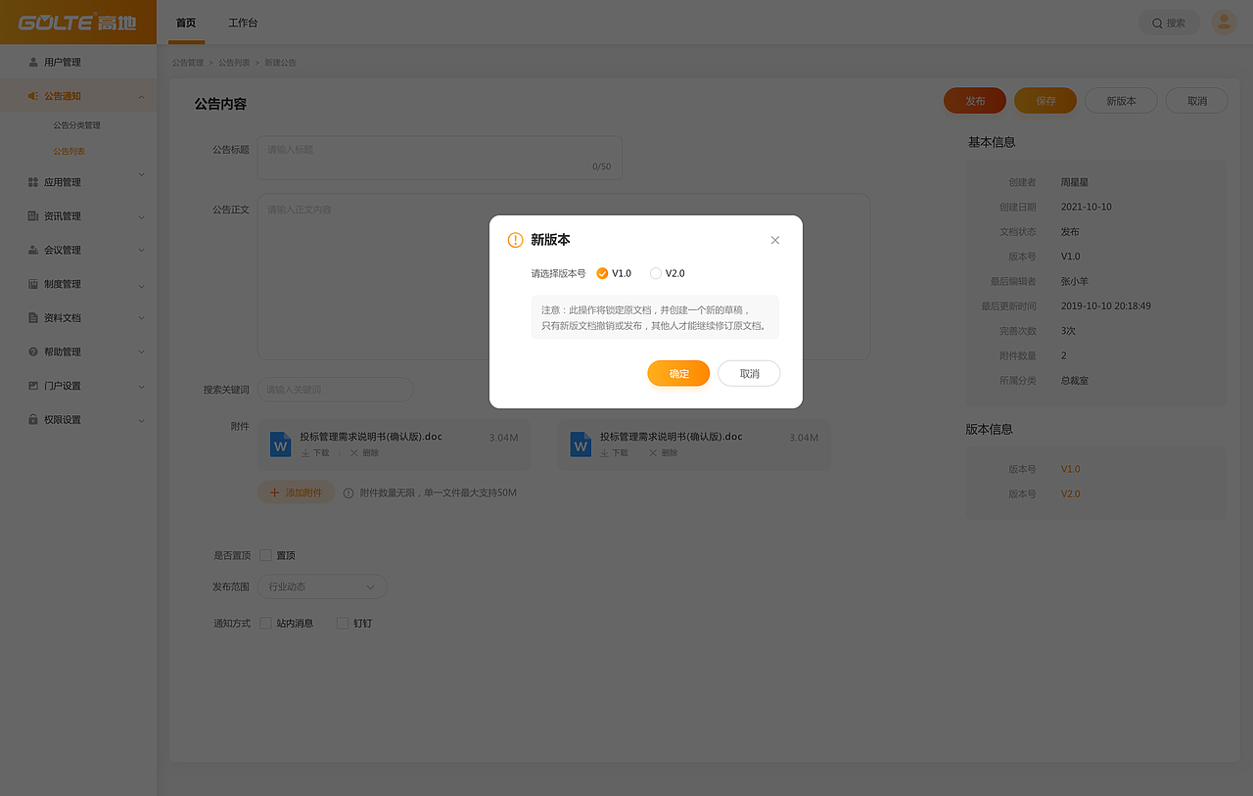Viewport: 1253px width, 796px height.
Task: Open the 会议管理 module icon
Action: 32,249
